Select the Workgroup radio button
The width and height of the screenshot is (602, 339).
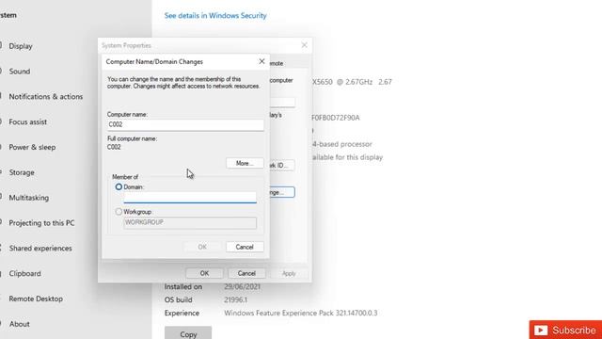click(119, 212)
